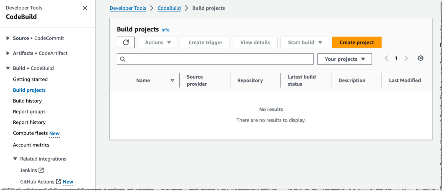Close the Developer Tools side panel
Image resolution: width=442 pixels, height=191 pixels.
tap(85, 8)
